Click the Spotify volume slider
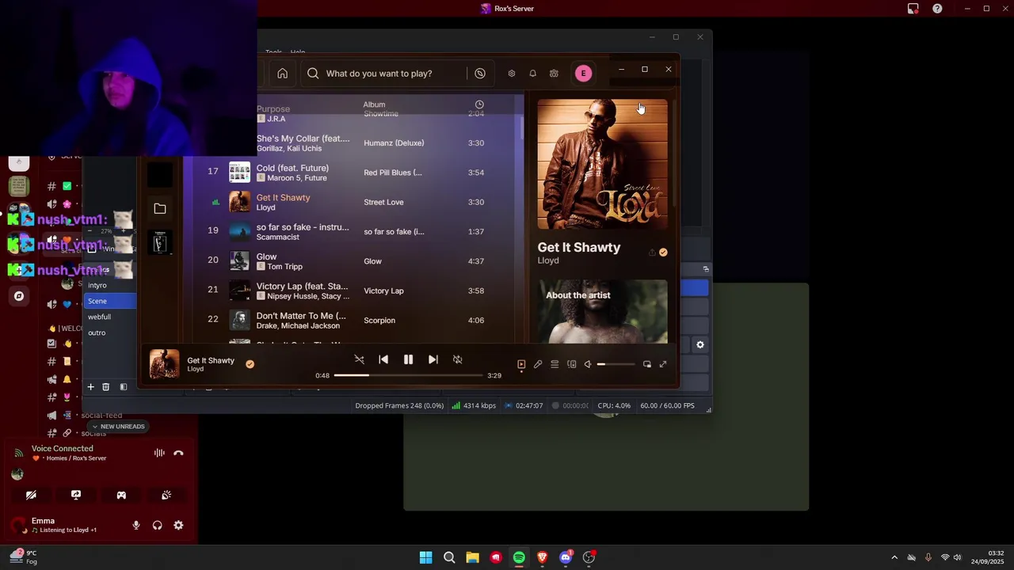 pos(616,364)
